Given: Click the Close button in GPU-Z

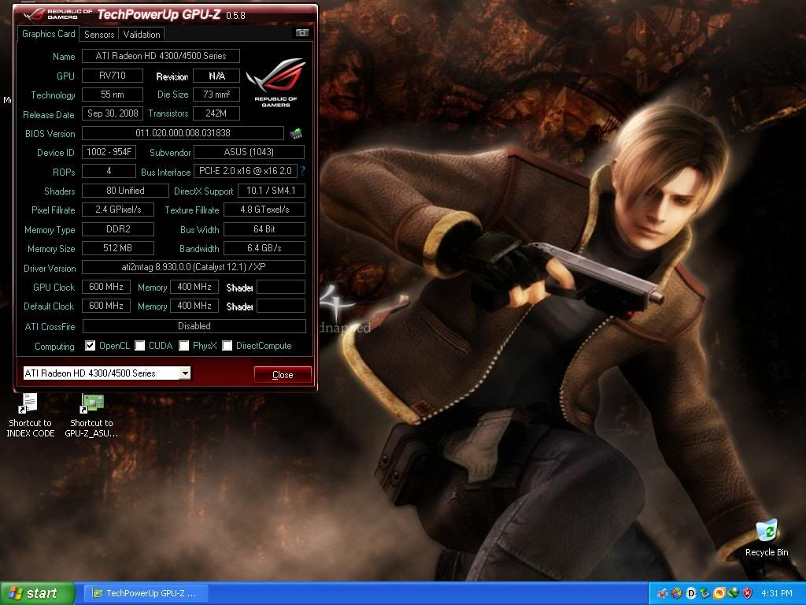Looking at the screenshot, I should pos(283,374).
